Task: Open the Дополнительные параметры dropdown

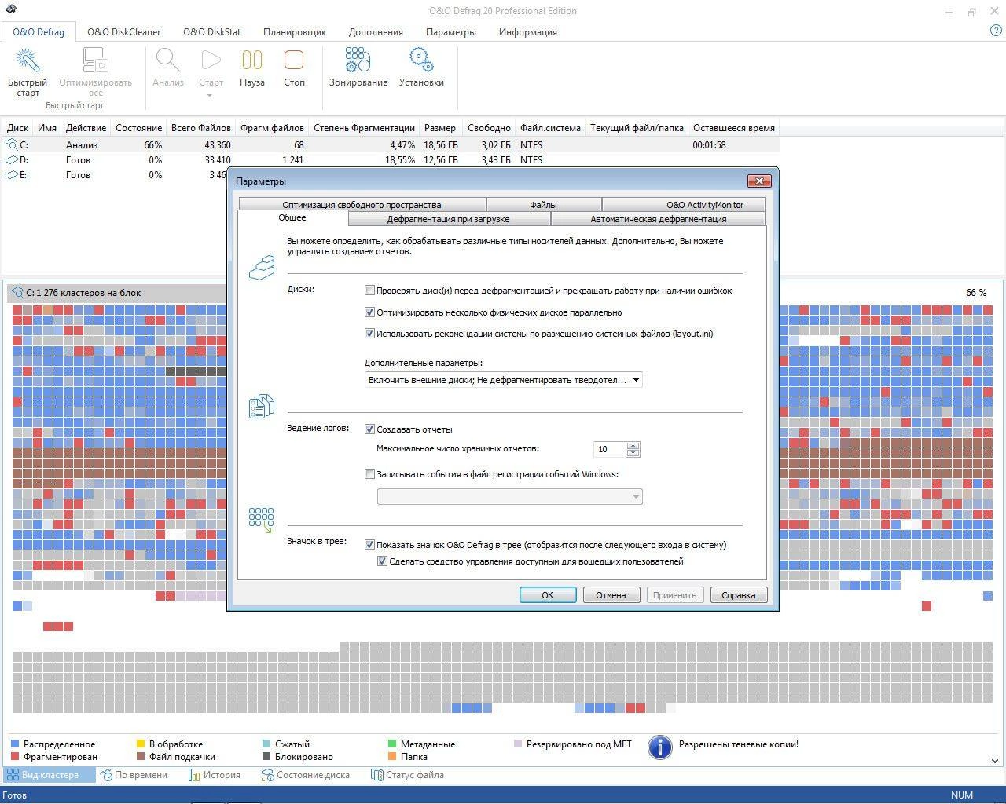Action: pos(504,380)
